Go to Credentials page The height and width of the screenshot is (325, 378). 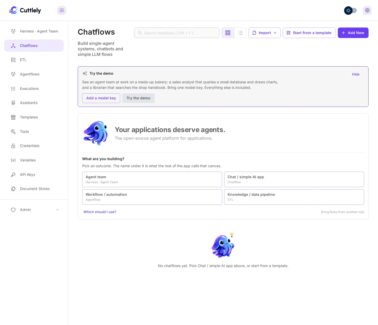click(34, 146)
